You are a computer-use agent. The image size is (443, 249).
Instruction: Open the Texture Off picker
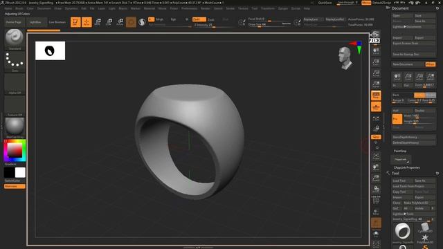15,106
